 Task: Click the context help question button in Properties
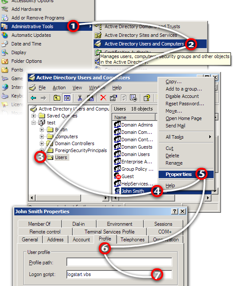(175, 211)
